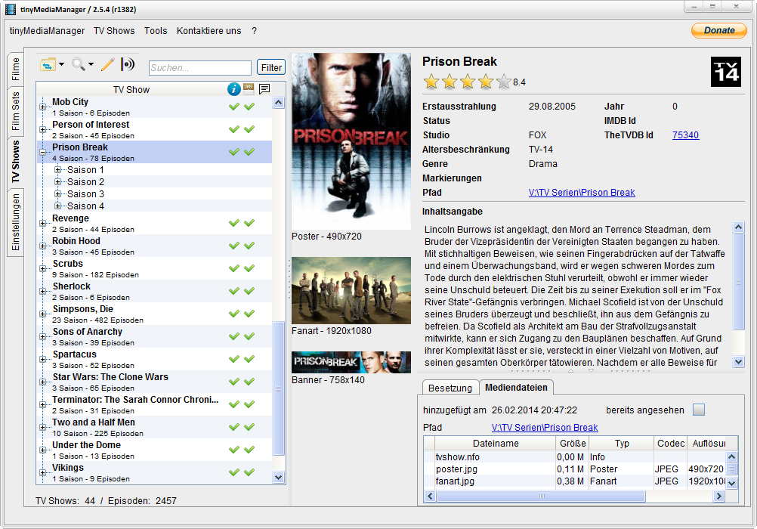Screen dimensions: 757x529
Task: Open TheTVDB Id link 75340
Action: click(x=685, y=135)
